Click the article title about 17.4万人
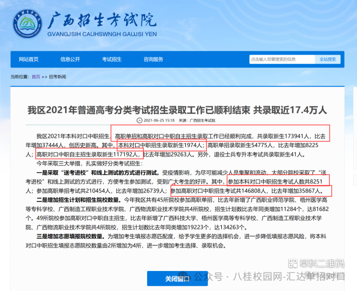Image resolution: width=357 pixels, height=291 pixels. 178,110
